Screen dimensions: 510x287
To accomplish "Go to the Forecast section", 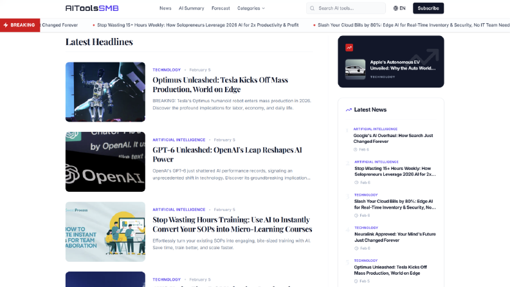I will pos(221,8).
